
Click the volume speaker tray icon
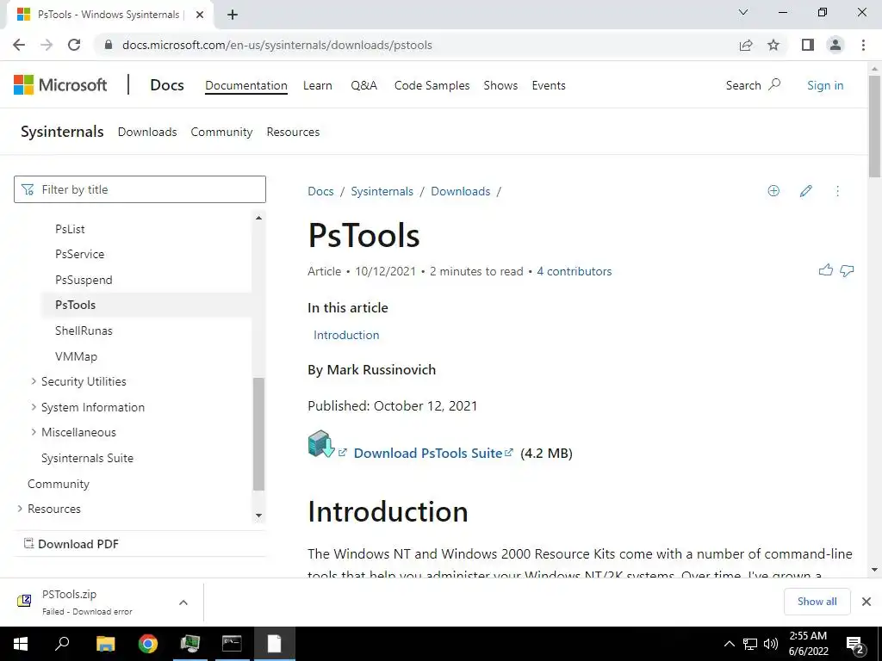click(x=771, y=644)
